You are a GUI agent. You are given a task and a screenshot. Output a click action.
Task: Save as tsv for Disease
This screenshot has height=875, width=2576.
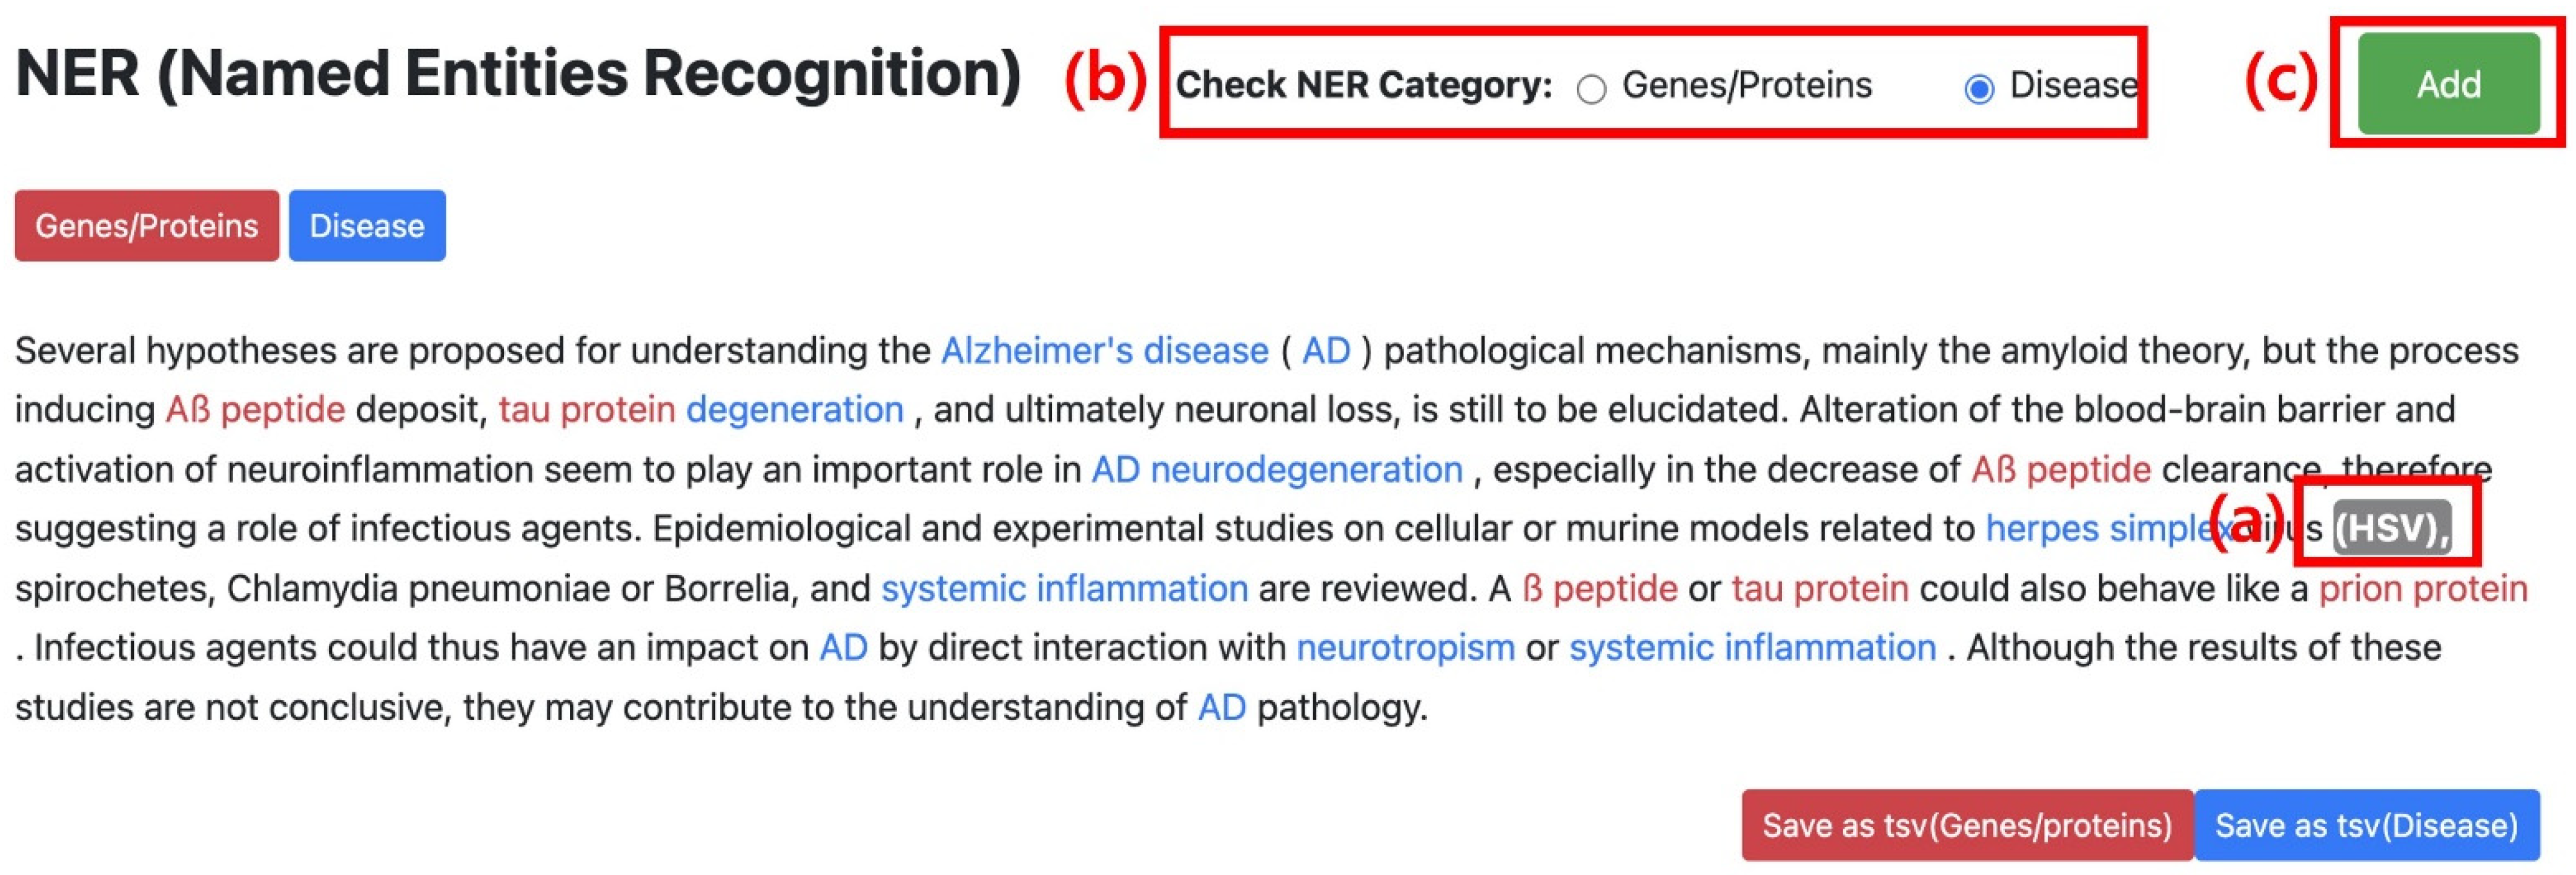(2366, 825)
